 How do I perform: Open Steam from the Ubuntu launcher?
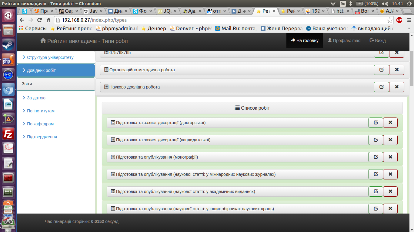coord(8,45)
